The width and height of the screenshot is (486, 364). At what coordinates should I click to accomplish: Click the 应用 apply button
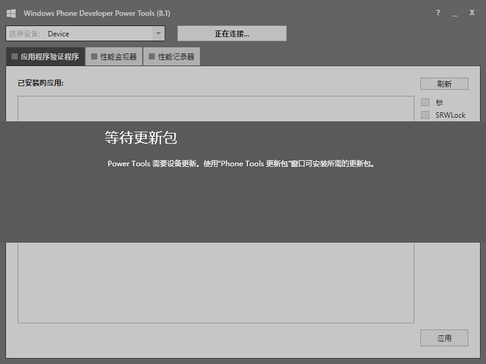click(x=444, y=338)
